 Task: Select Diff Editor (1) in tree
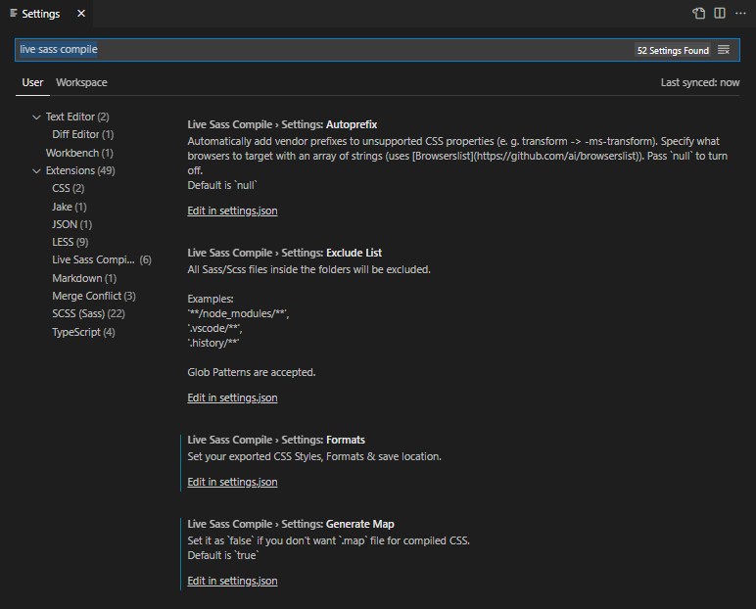pos(83,134)
